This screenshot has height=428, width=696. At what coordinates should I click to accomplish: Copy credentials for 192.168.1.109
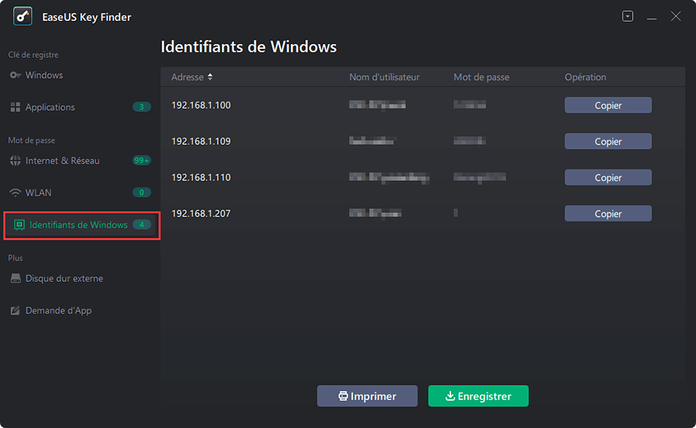click(x=608, y=141)
